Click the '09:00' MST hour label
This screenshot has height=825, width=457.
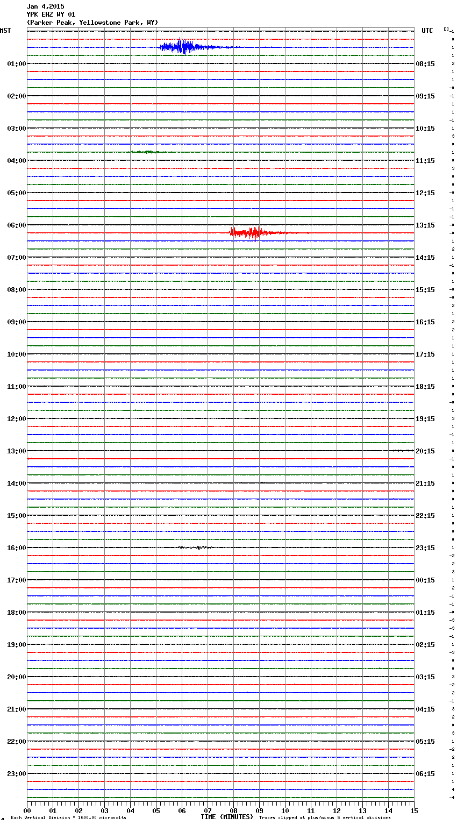(x=16, y=322)
